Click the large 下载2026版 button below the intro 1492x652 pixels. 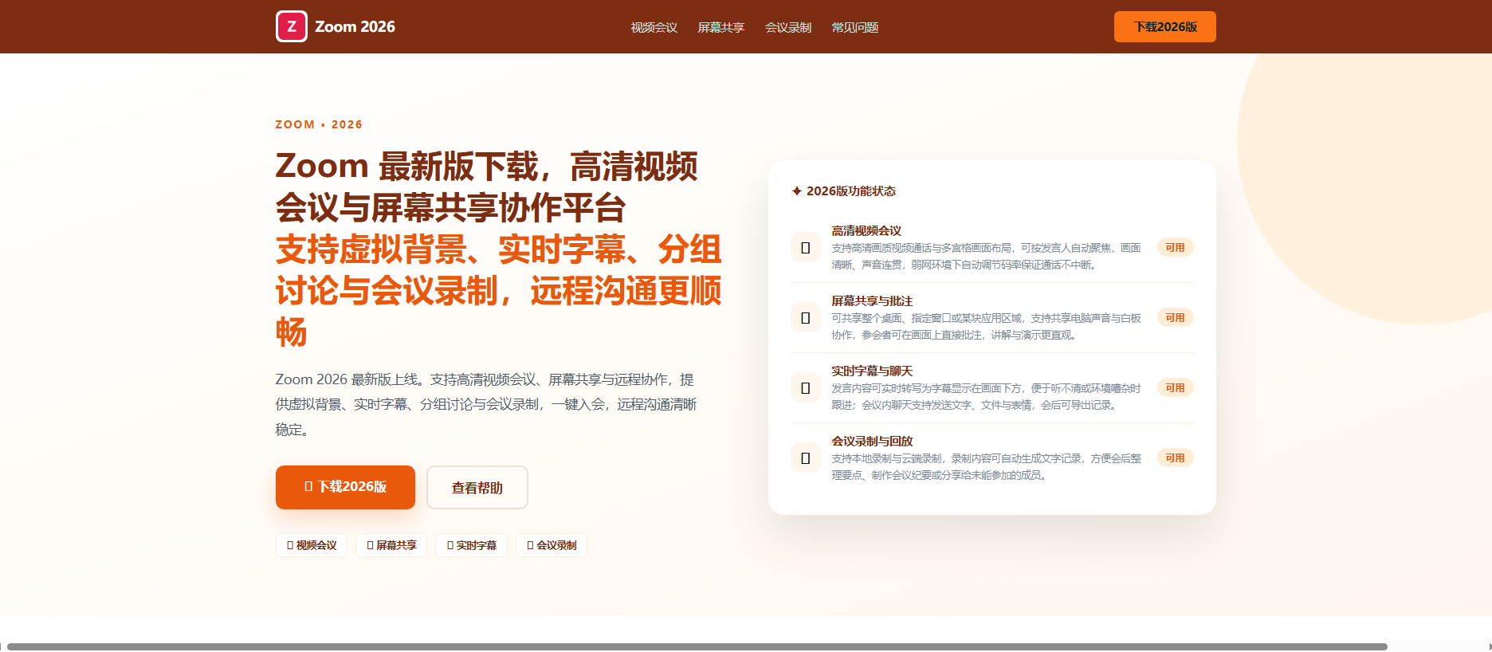(345, 487)
